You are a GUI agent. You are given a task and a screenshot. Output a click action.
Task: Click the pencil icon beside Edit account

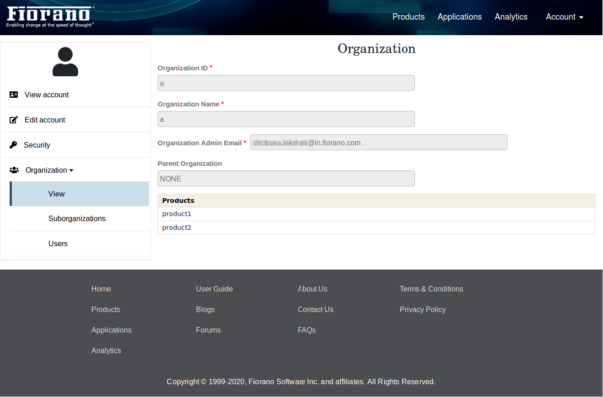[14, 120]
